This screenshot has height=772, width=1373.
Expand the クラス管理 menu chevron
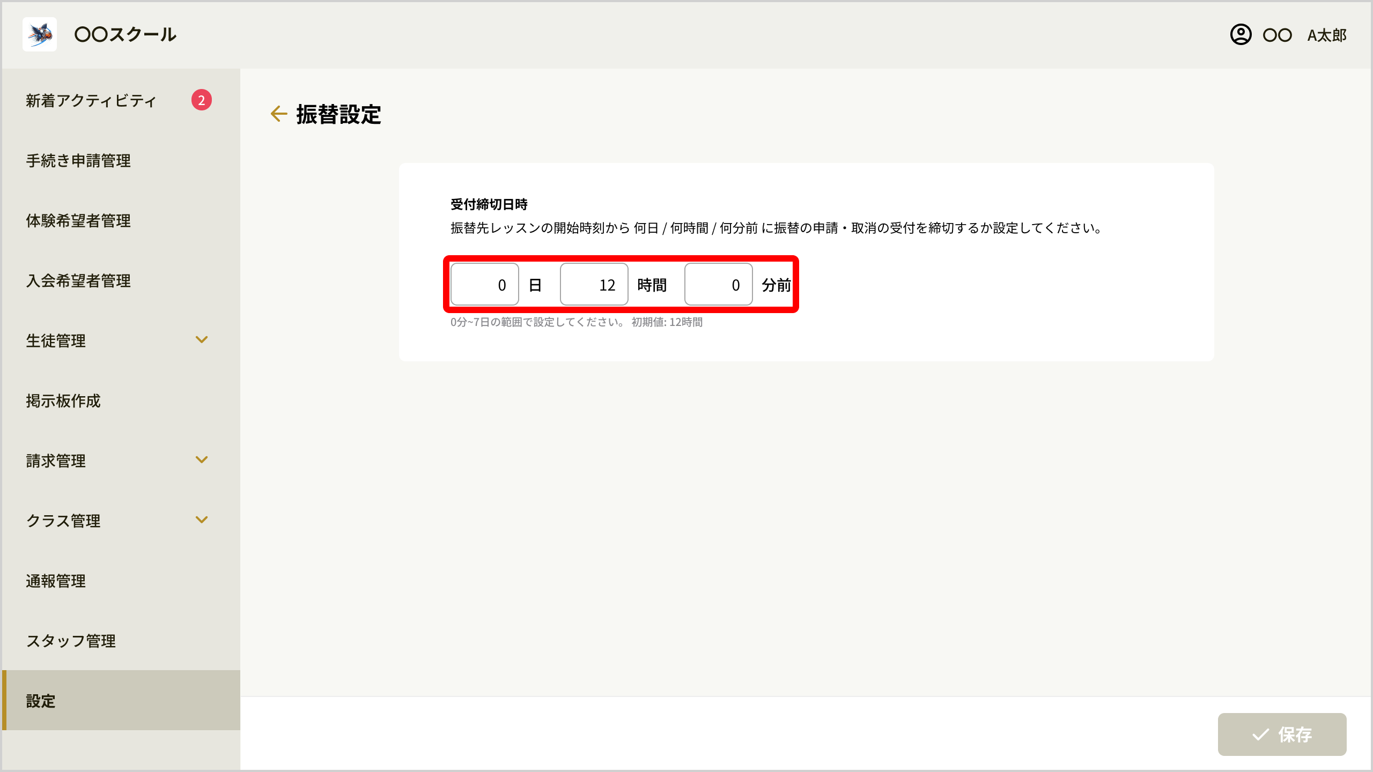[202, 520]
